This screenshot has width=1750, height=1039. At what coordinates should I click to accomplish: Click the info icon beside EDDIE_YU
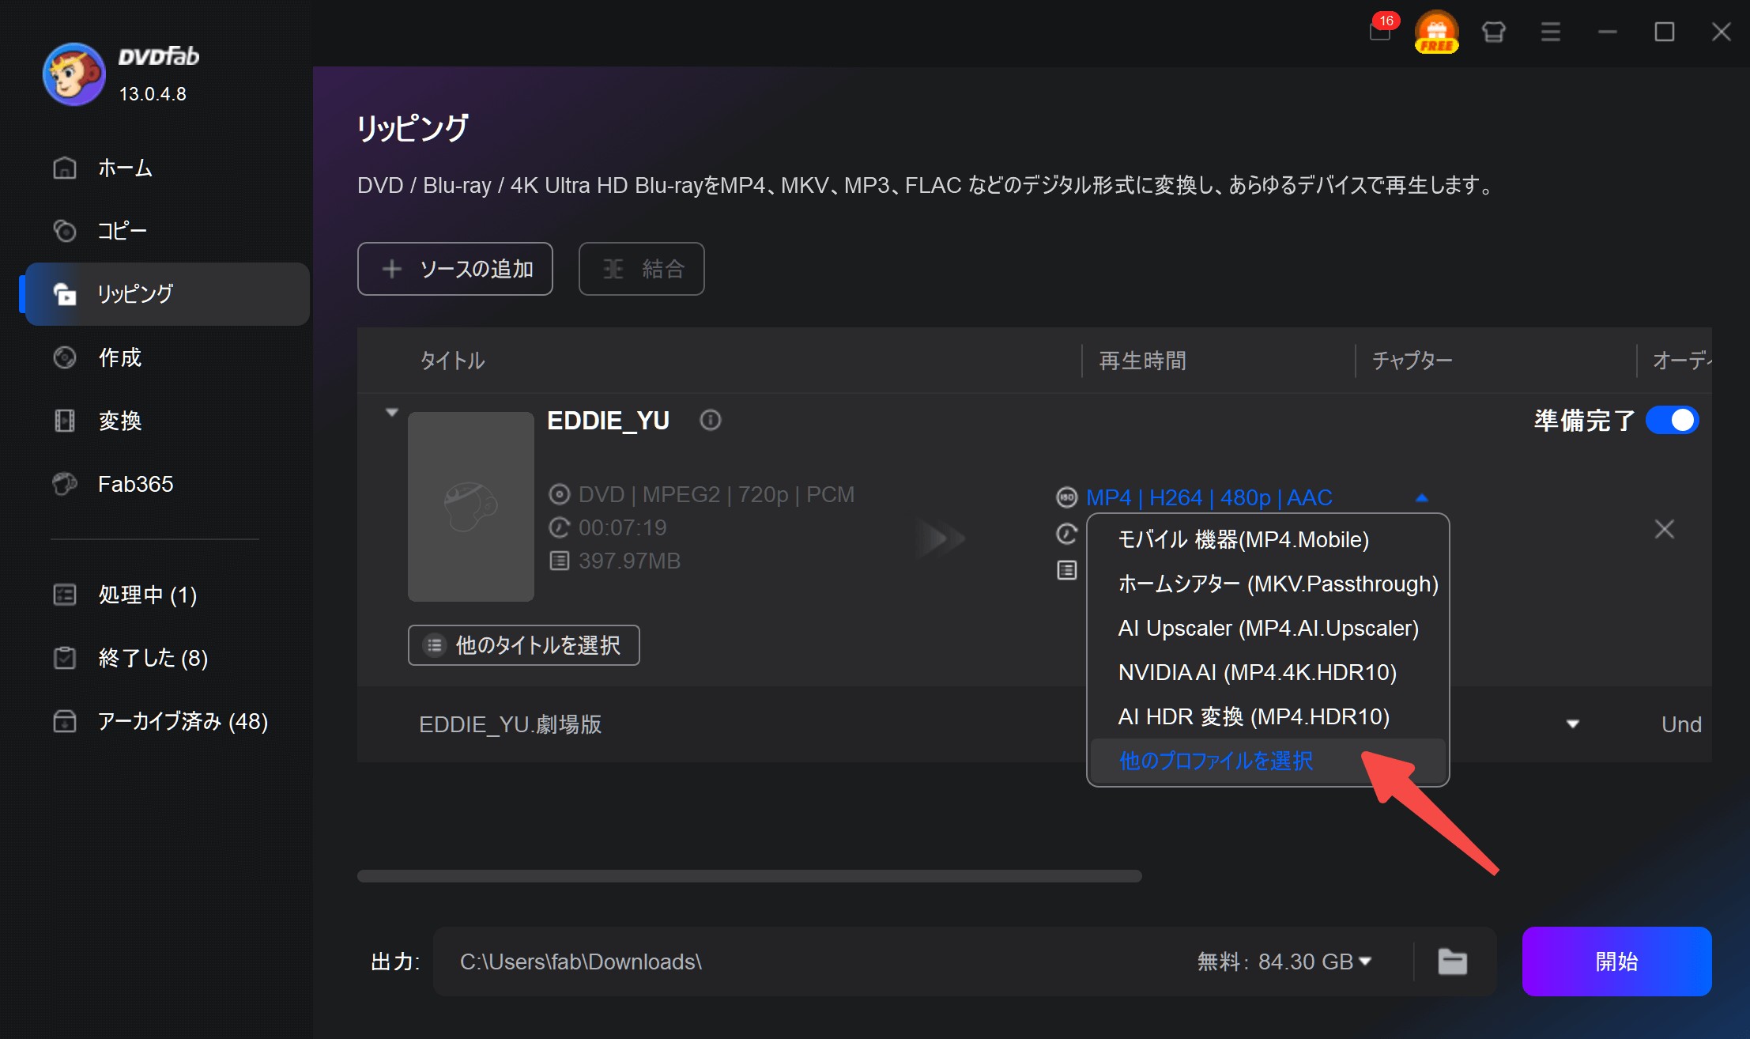[710, 420]
